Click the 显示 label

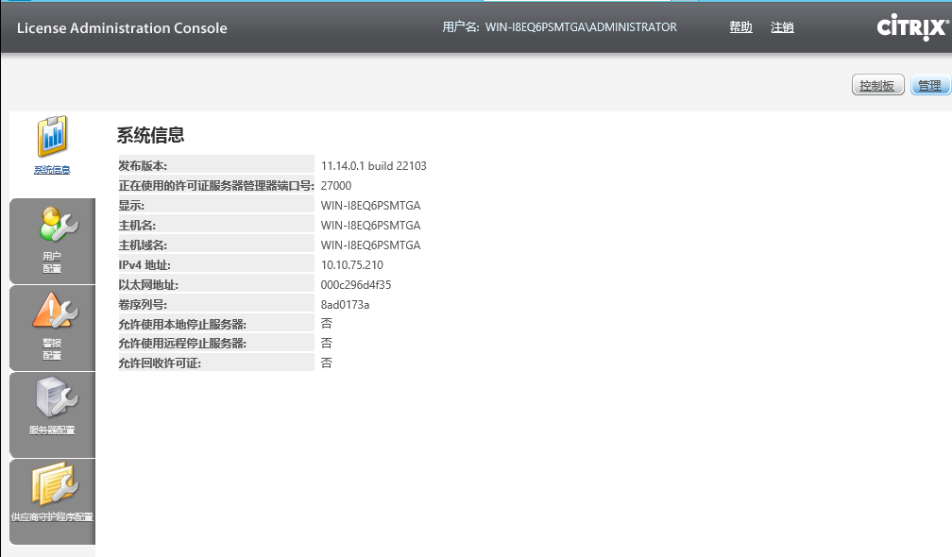click(131, 206)
